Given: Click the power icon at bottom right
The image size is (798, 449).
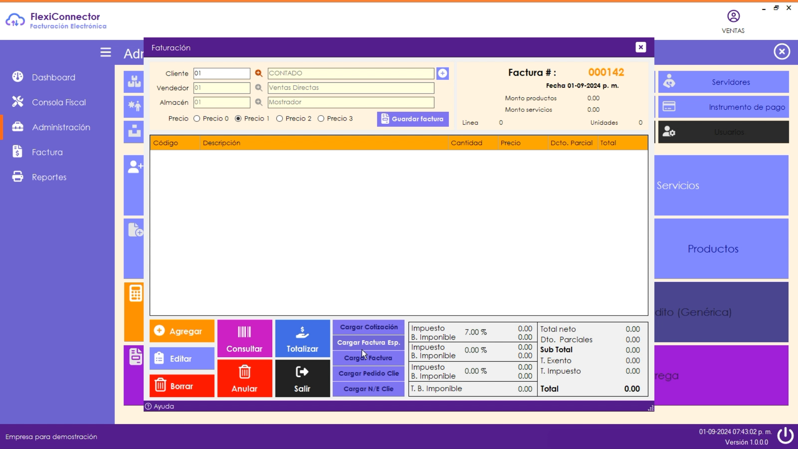Looking at the screenshot, I should 785,436.
